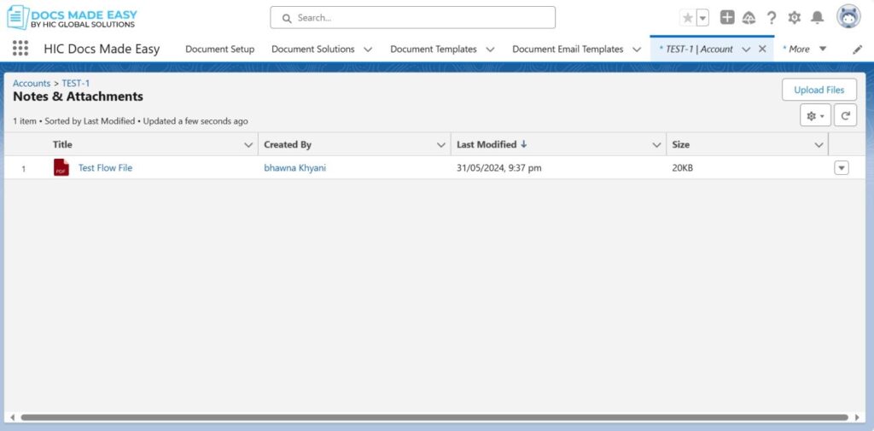Open Last Modified column actions chevron

point(656,145)
